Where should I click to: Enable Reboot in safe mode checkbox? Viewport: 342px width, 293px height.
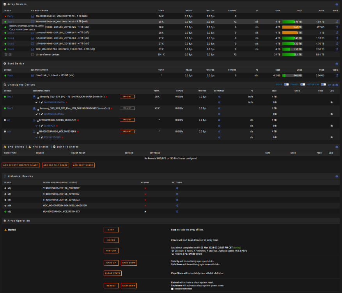[172, 289]
